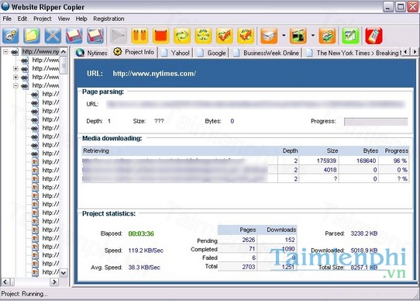420x301 pixels.
Task: Click the tab strip scroll-right arrow
Action: (x=415, y=51)
